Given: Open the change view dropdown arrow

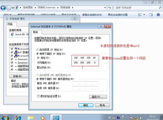Looking at the screenshot, I should 144,15.
